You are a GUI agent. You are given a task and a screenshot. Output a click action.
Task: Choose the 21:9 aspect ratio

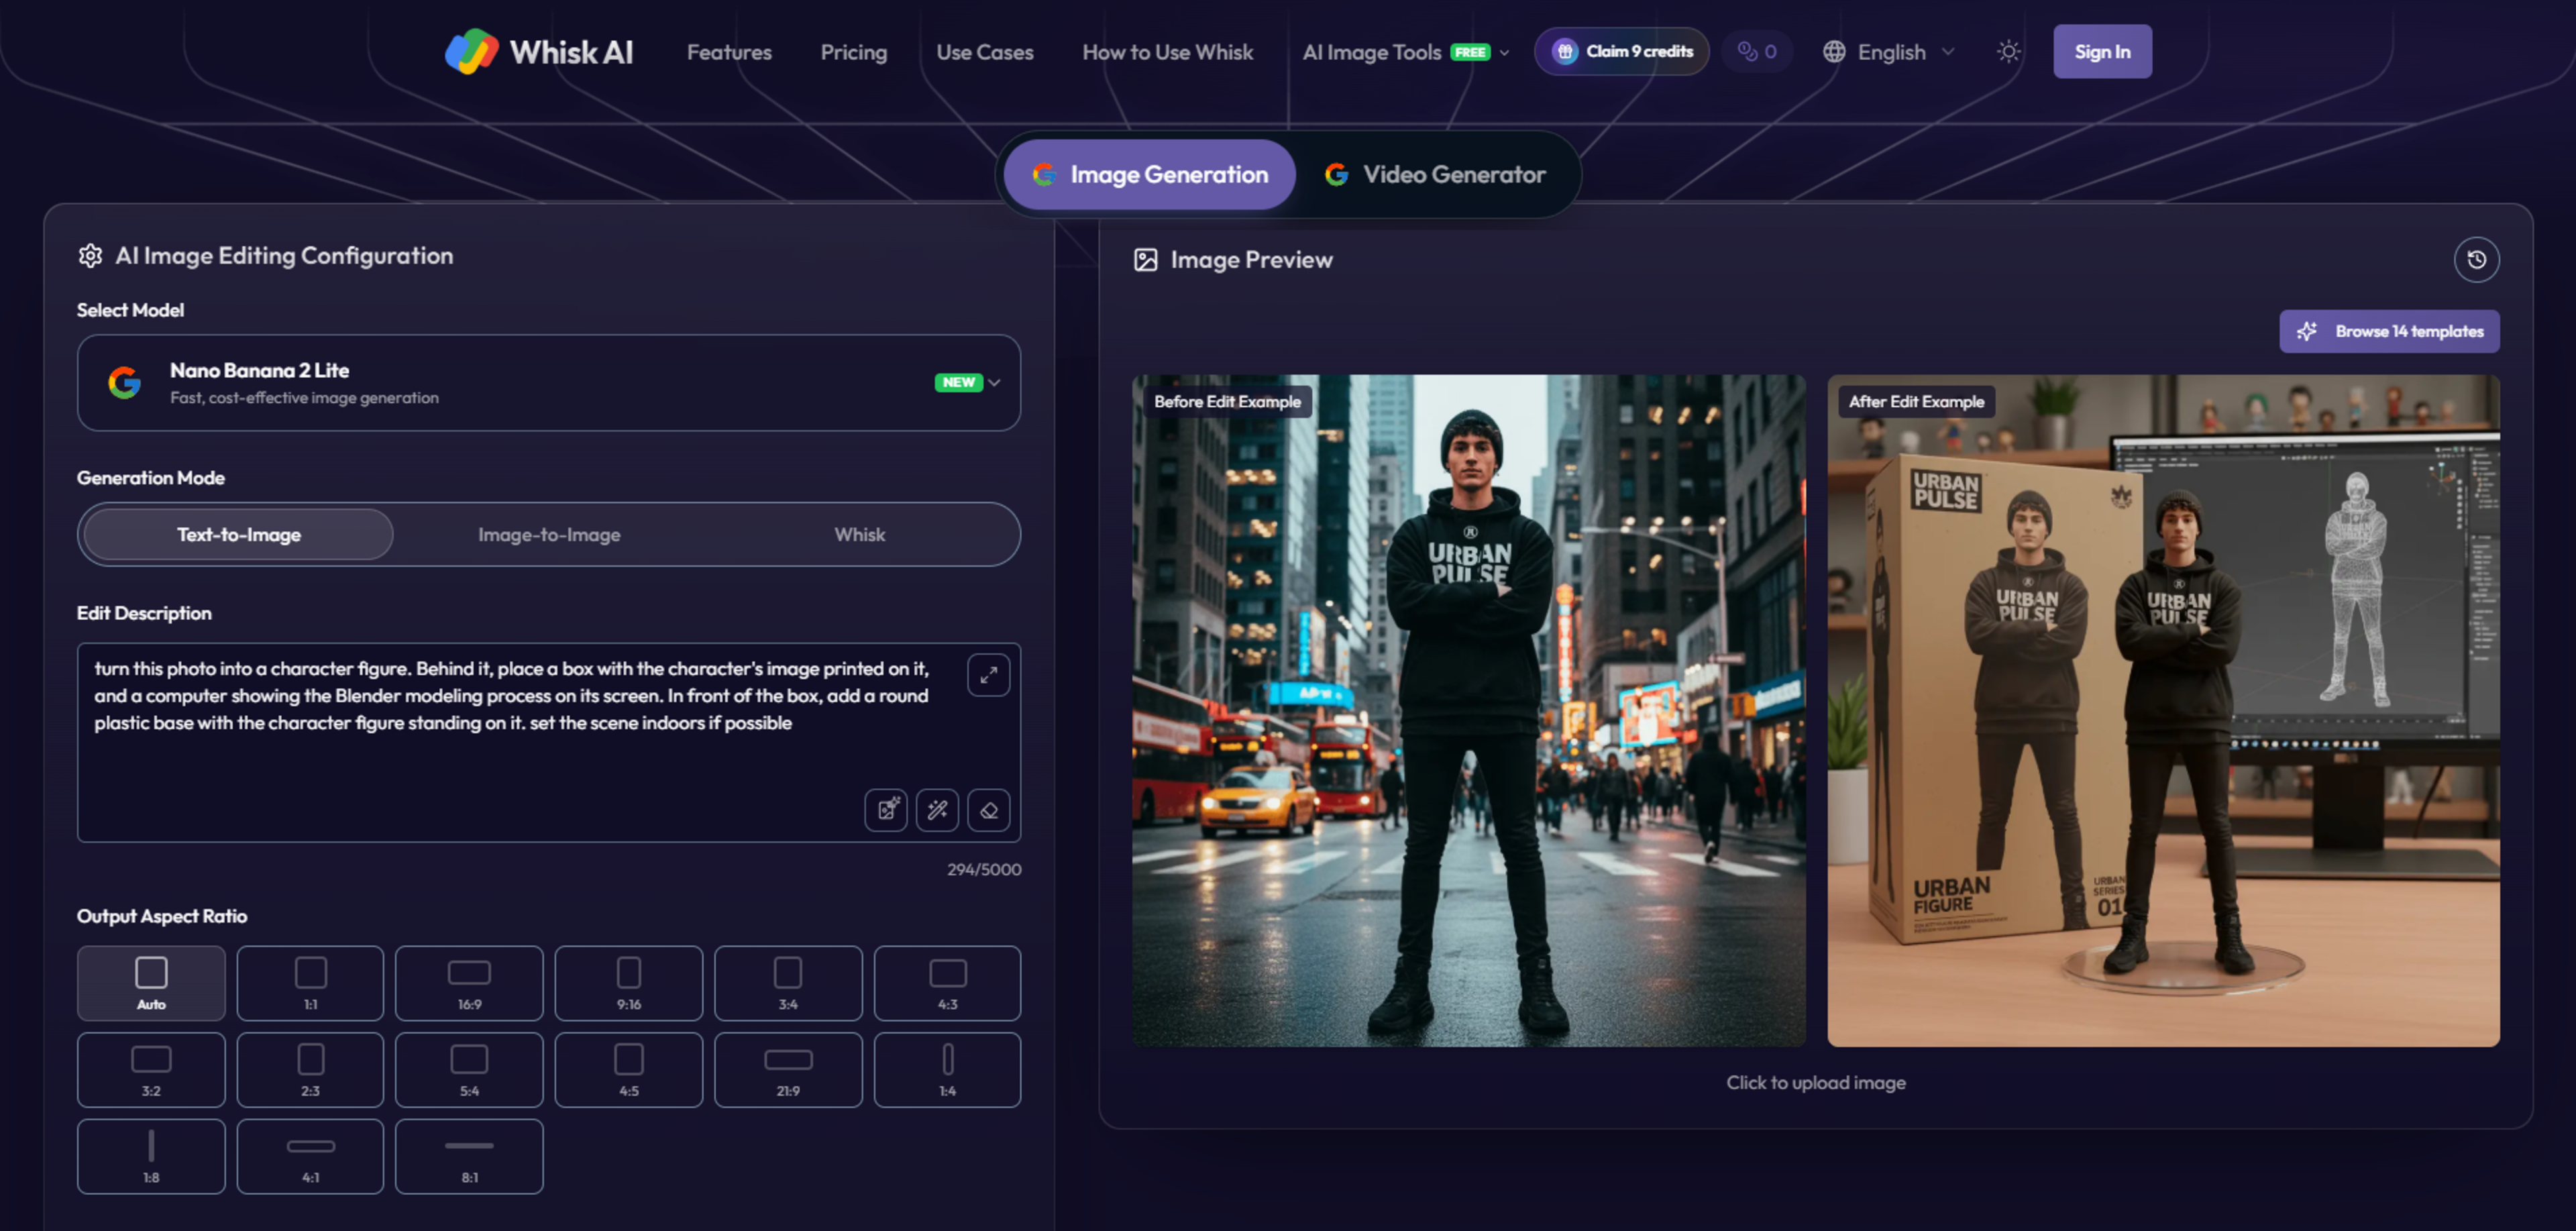tap(788, 1070)
